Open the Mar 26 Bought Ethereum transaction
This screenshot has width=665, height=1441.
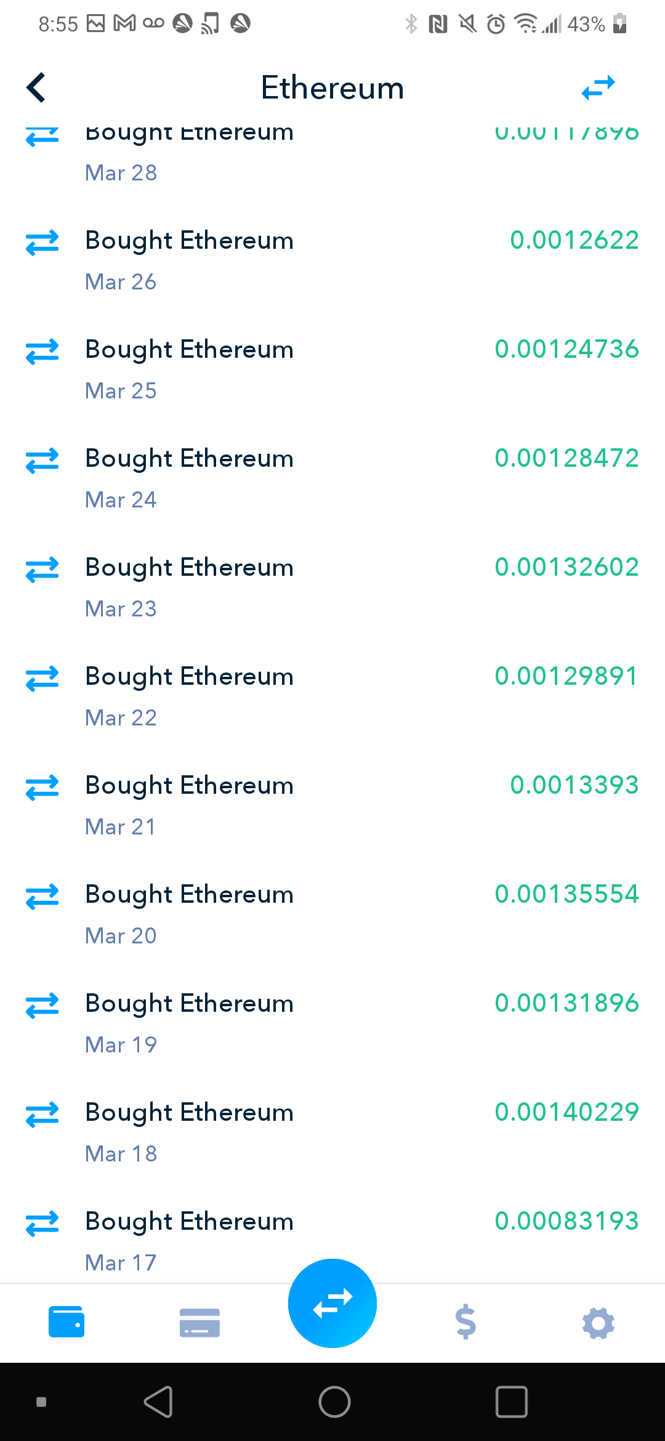(332, 260)
